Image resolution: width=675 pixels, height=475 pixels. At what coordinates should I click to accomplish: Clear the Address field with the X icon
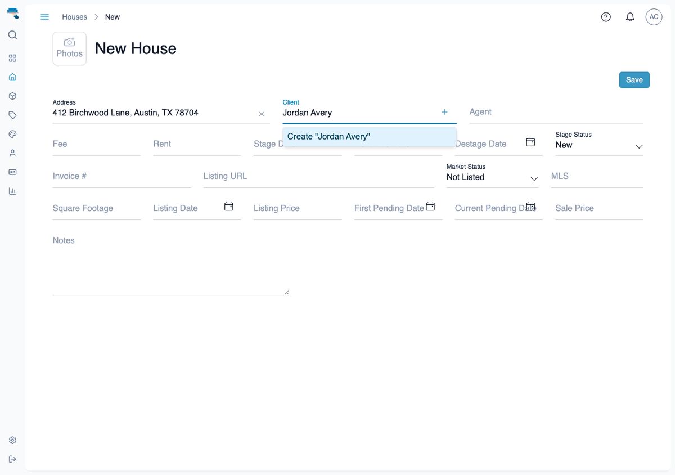262,114
